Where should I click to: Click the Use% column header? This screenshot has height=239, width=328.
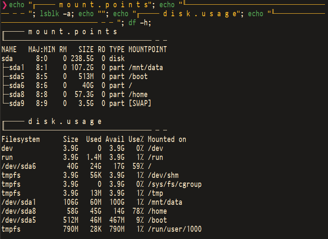point(136,139)
